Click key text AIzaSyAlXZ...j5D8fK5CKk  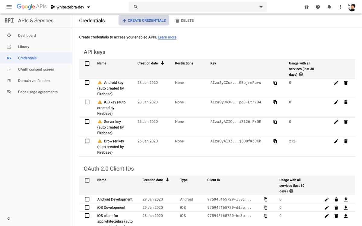coord(236,141)
